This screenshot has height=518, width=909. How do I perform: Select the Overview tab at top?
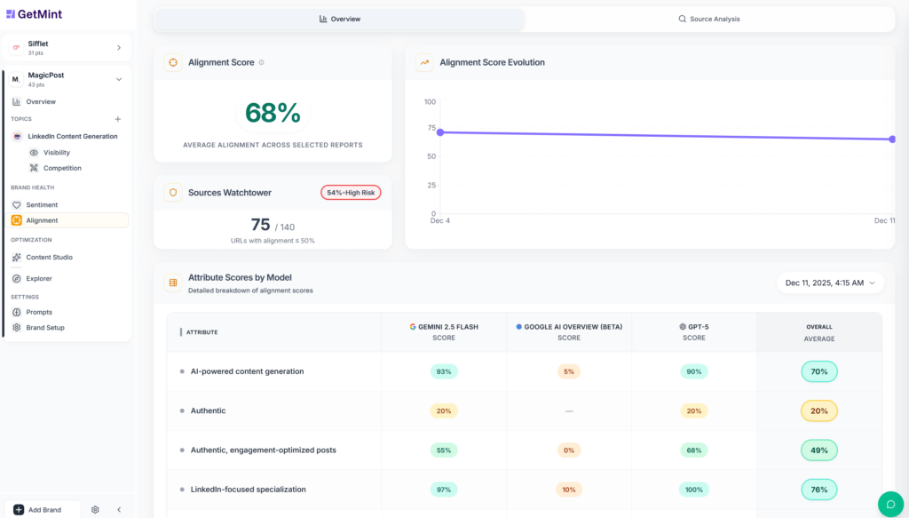[340, 19]
